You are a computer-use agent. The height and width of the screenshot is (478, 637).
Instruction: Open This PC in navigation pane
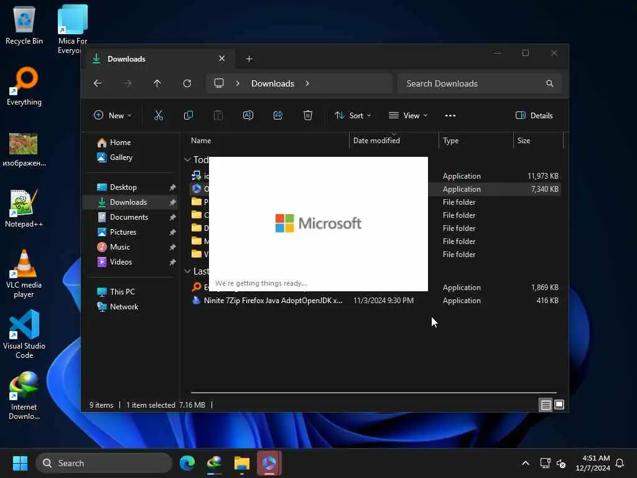pyautogui.click(x=116, y=292)
